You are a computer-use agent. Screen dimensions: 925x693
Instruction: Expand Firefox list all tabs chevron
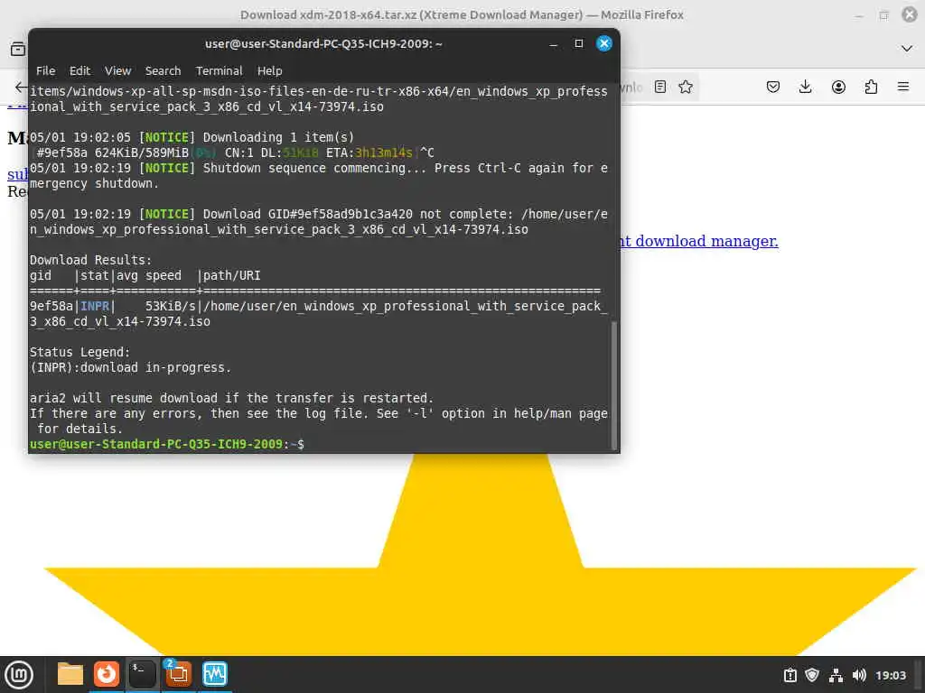coord(907,49)
